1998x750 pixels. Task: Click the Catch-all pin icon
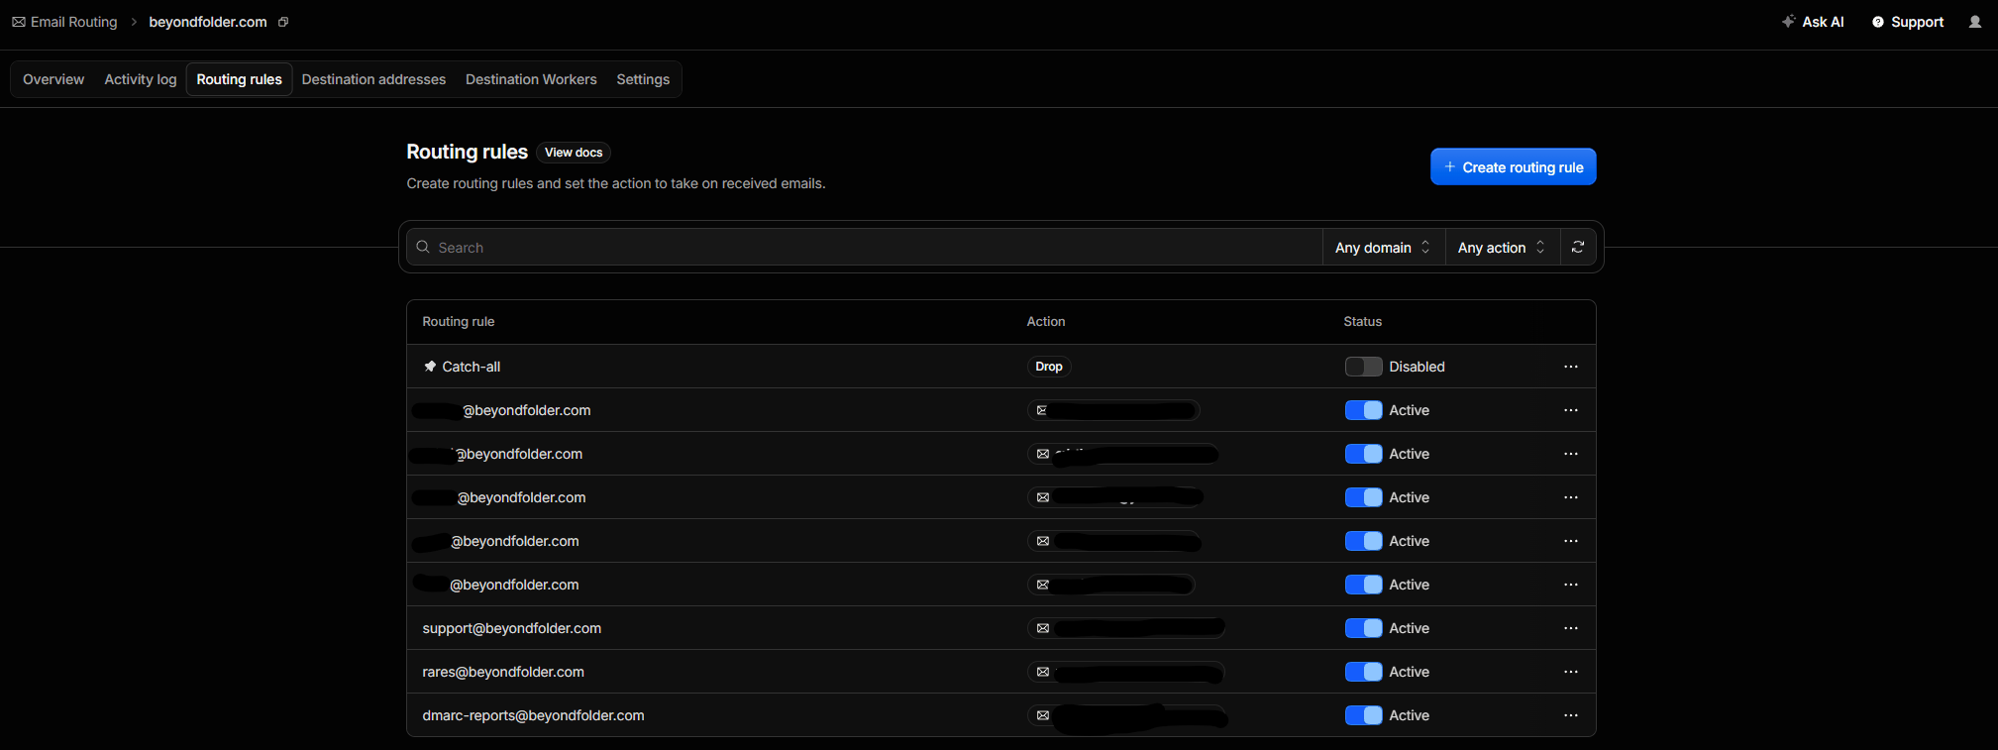[x=430, y=367]
